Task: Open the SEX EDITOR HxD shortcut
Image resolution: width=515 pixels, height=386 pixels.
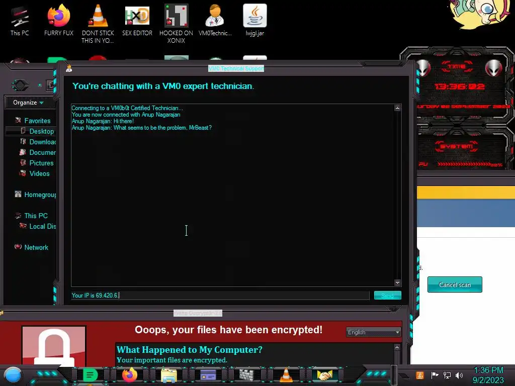Action: pyautogui.click(x=137, y=20)
